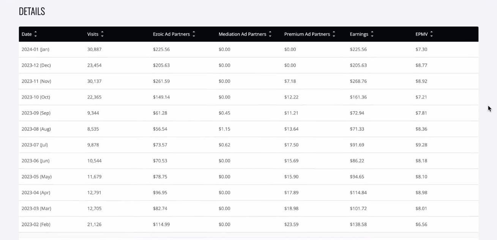Select visits value 10,544
This screenshot has width=497, height=240.
pyautogui.click(x=95, y=161)
